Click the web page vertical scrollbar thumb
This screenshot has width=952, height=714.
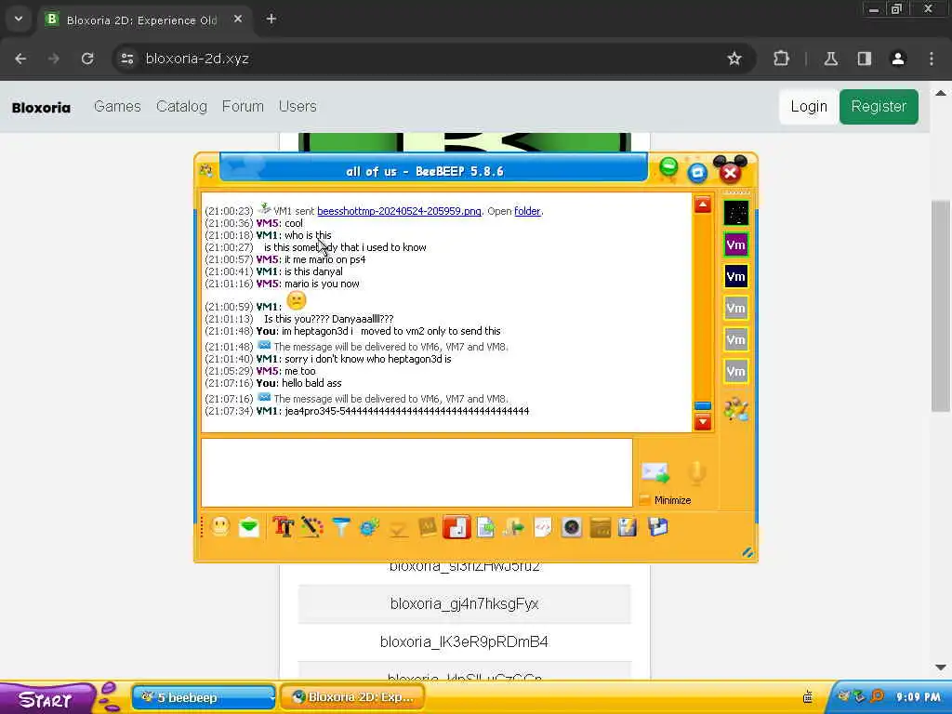[941, 306]
